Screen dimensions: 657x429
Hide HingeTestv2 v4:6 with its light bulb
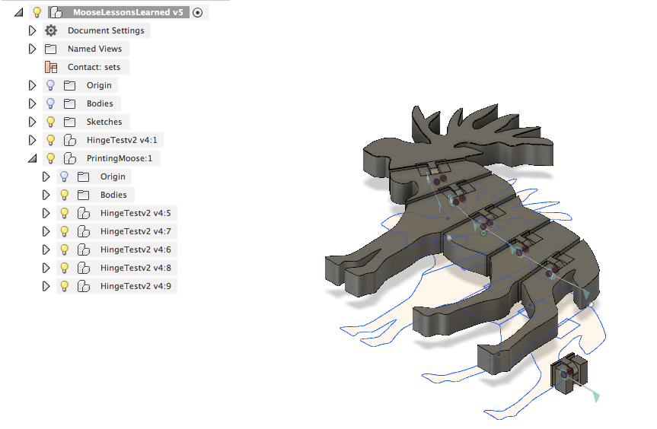(65, 249)
